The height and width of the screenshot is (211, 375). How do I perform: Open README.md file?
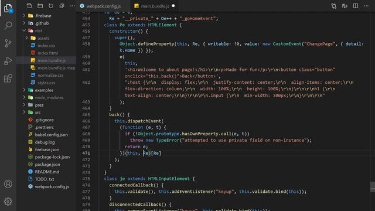(x=46, y=172)
